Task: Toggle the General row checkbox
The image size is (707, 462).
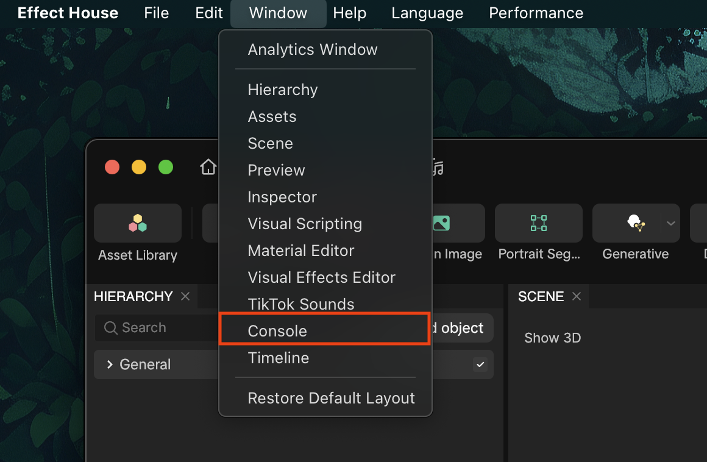Action: (x=480, y=364)
